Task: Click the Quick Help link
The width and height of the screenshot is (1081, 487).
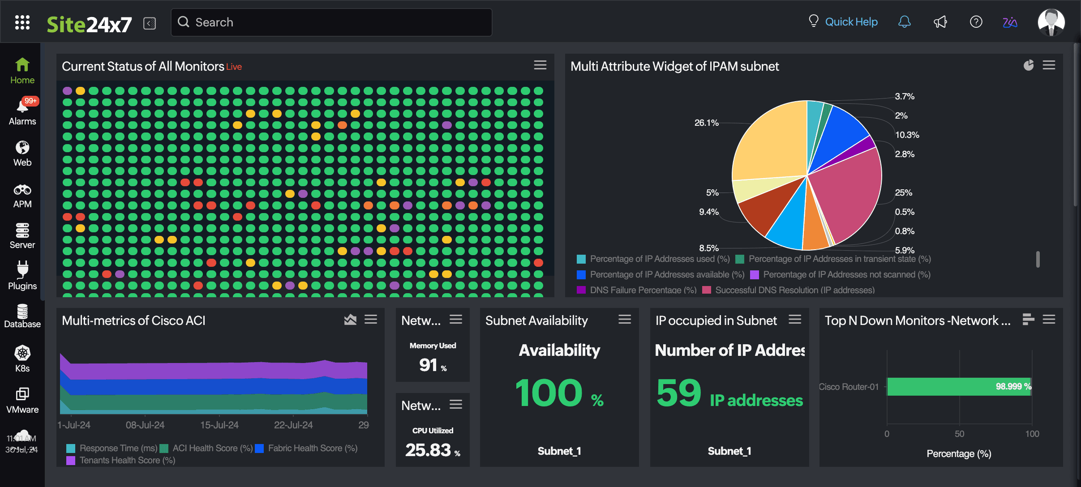Action: tap(851, 22)
